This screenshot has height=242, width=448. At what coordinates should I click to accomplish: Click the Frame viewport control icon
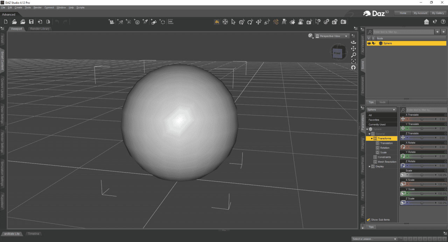(x=353, y=61)
